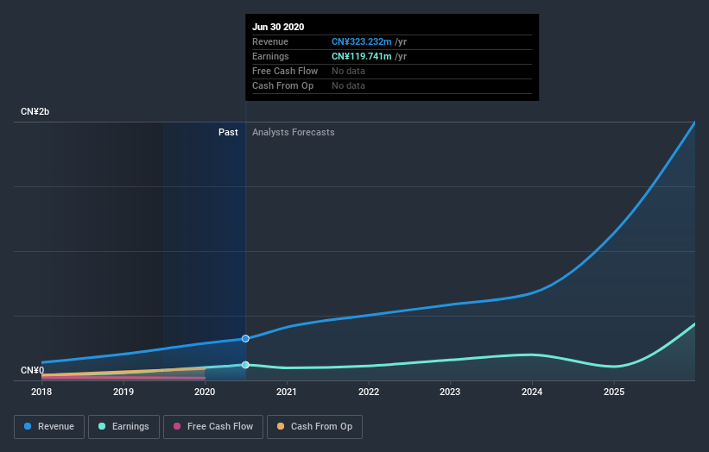The width and height of the screenshot is (709, 452).
Task: Click the 2020 x-axis label
Action: pos(205,392)
